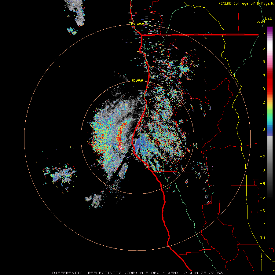Click the 22:53 timestamp

215,273
